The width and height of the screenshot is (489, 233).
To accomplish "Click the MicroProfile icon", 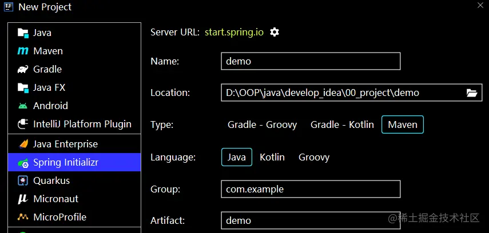I will point(23,217).
